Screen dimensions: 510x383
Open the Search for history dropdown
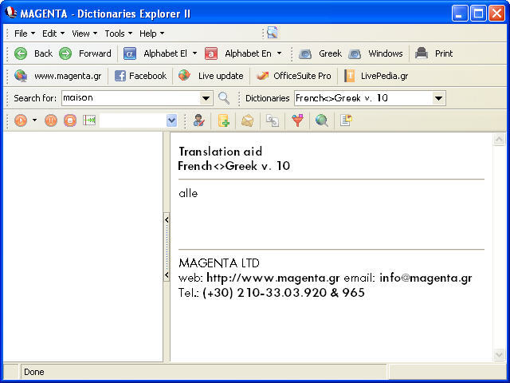point(206,98)
